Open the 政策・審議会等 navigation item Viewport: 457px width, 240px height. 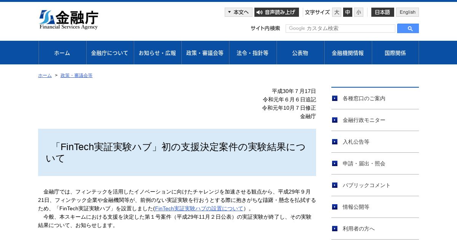pos(205,53)
